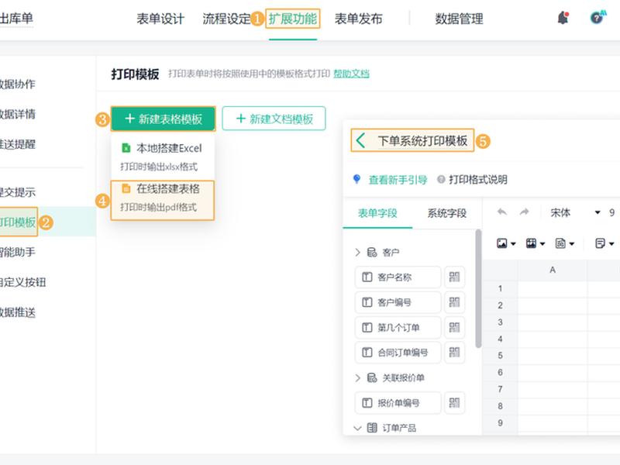Screen dimensions: 620x465
Task: Expand the 客户 field group
Action: pyautogui.click(x=357, y=253)
